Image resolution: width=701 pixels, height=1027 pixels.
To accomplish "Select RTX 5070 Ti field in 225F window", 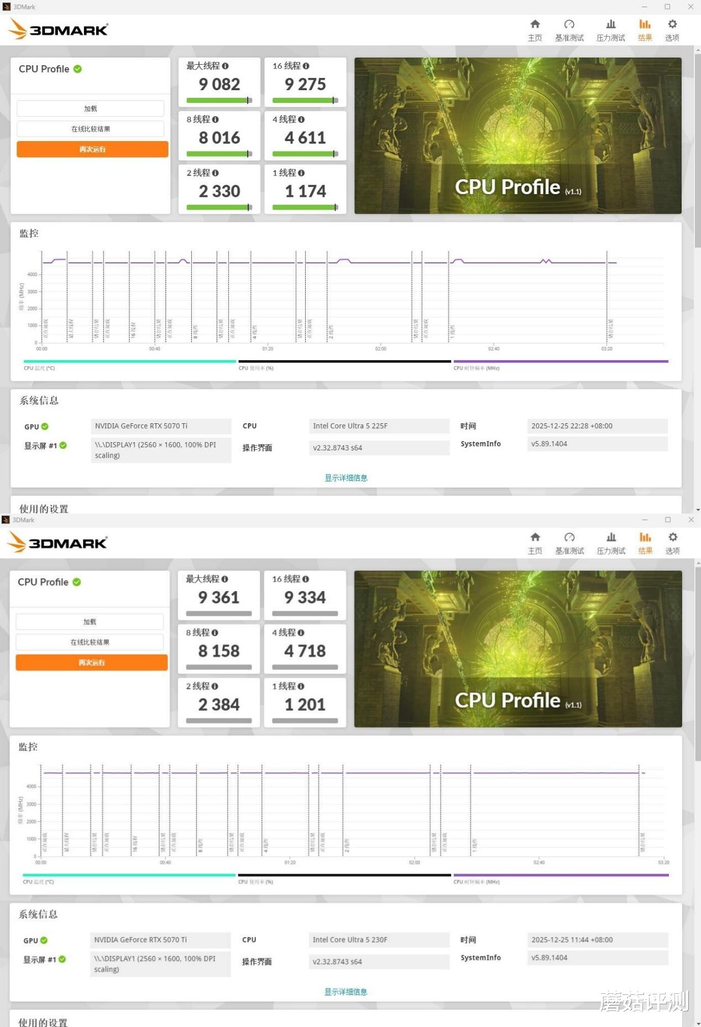I will pos(161,426).
